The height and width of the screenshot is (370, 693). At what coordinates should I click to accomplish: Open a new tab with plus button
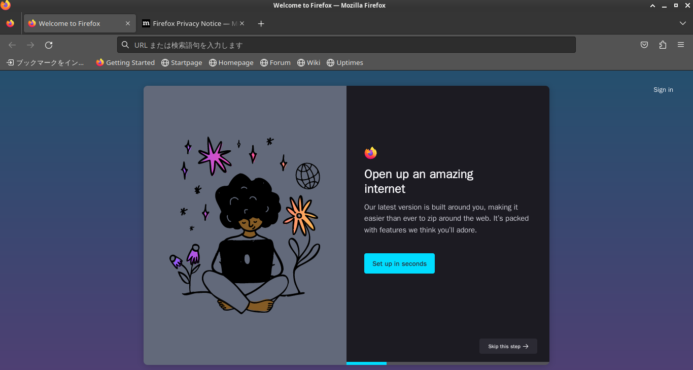pos(261,24)
